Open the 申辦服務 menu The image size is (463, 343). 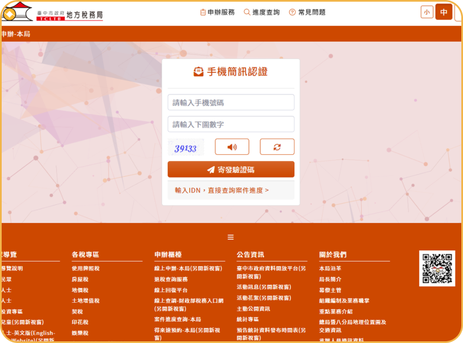pyautogui.click(x=217, y=12)
